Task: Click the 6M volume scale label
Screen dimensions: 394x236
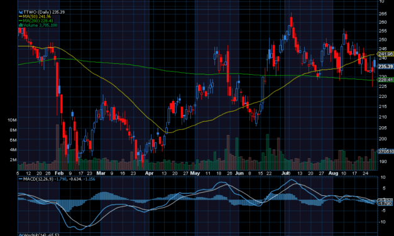Action: point(13,140)
